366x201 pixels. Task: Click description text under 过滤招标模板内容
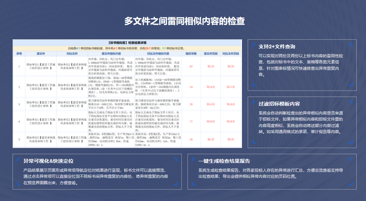pyautogui.click(x=301, y=122)
